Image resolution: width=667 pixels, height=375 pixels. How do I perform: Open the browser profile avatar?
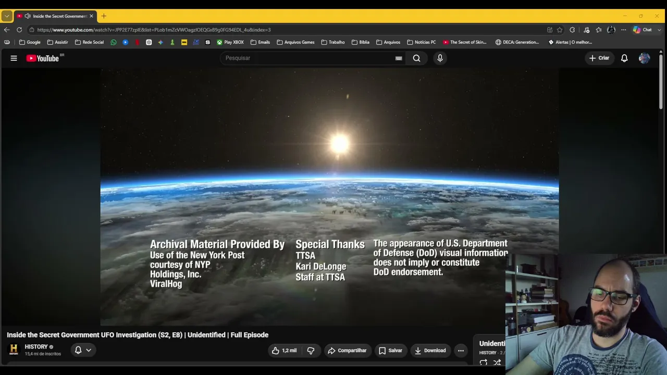611,30
